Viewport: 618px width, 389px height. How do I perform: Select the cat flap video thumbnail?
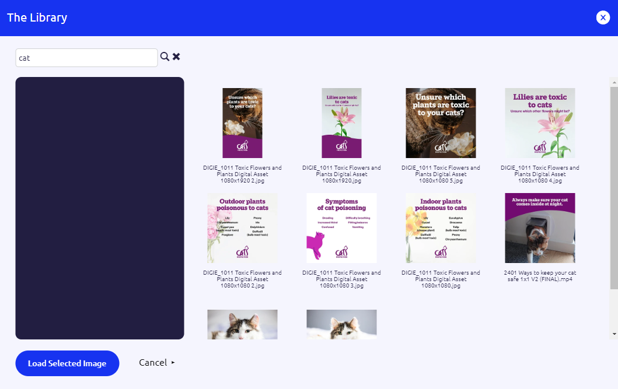[x=540, y=228]
